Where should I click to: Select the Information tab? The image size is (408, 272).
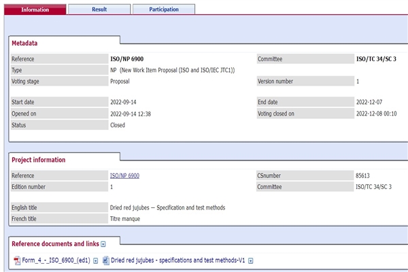click(35, 10)
